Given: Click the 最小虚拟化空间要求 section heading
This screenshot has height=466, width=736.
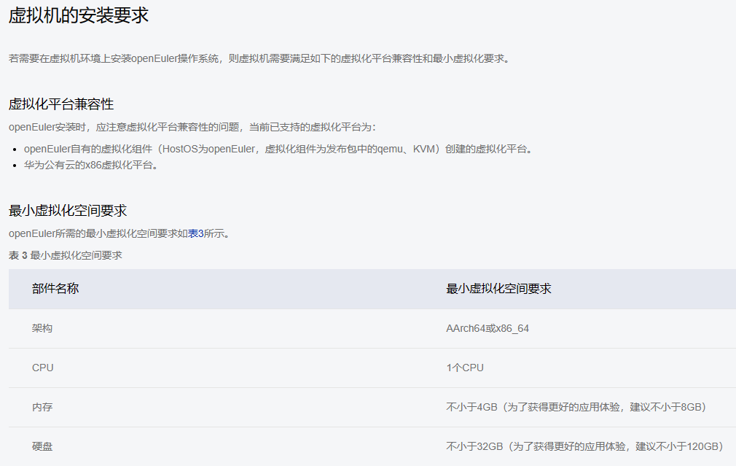Looking at the screenshot, I should coord(68,211).
